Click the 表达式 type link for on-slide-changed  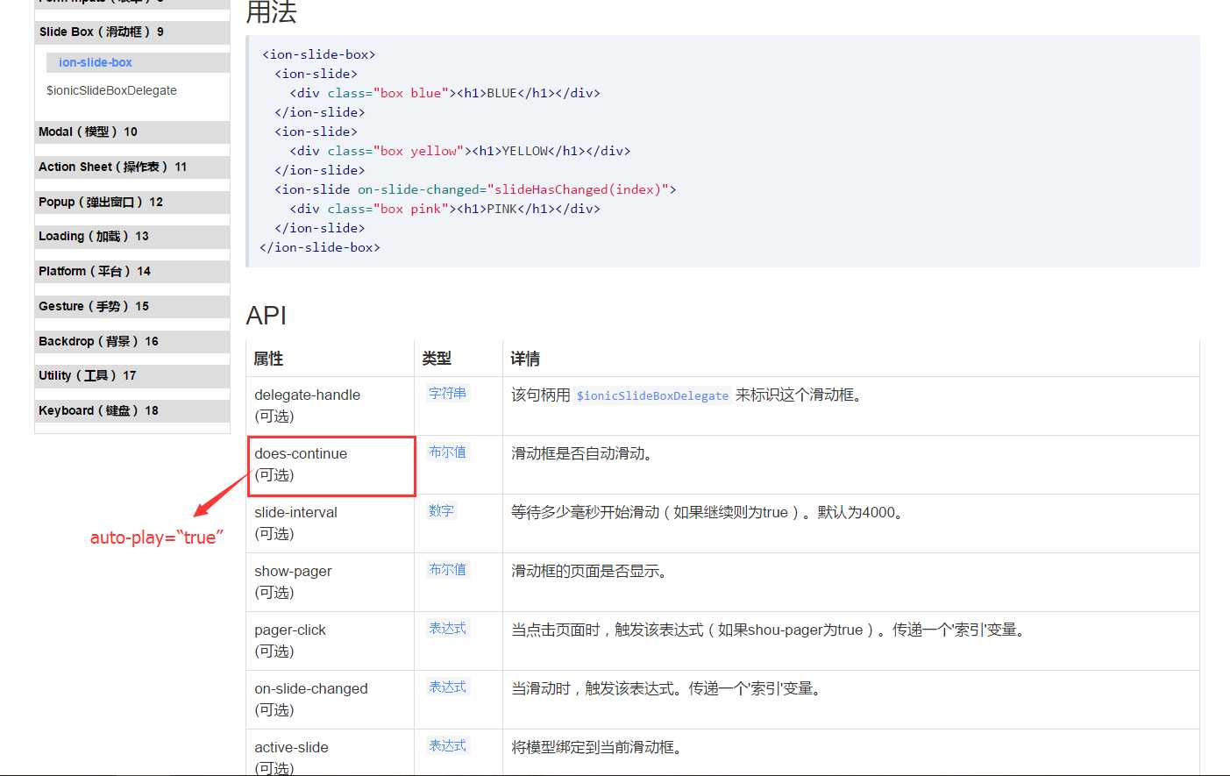(x=447, y=687)
